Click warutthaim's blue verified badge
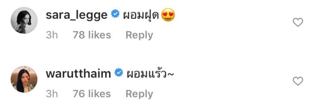322x110 pixels. tap(119, 73)
